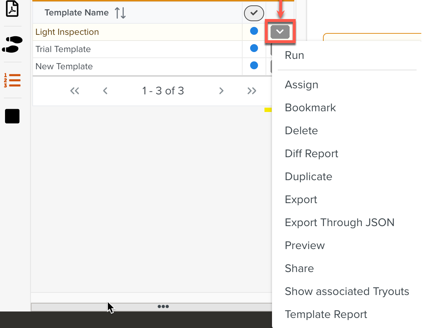Open the numbered list tool in the sidebar
This screenshot has width=422, height=328.
[x=12, y=80]
